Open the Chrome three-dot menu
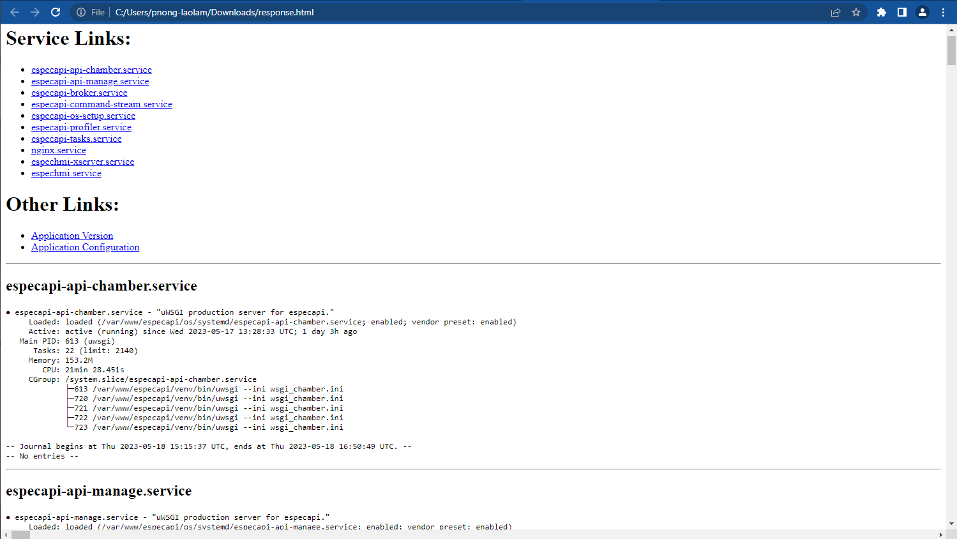This screenshot has width=957, height=539. 943,12
